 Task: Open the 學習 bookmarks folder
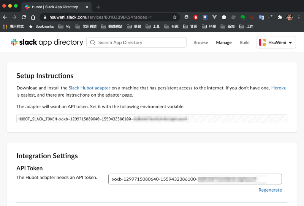pos(134,27)
